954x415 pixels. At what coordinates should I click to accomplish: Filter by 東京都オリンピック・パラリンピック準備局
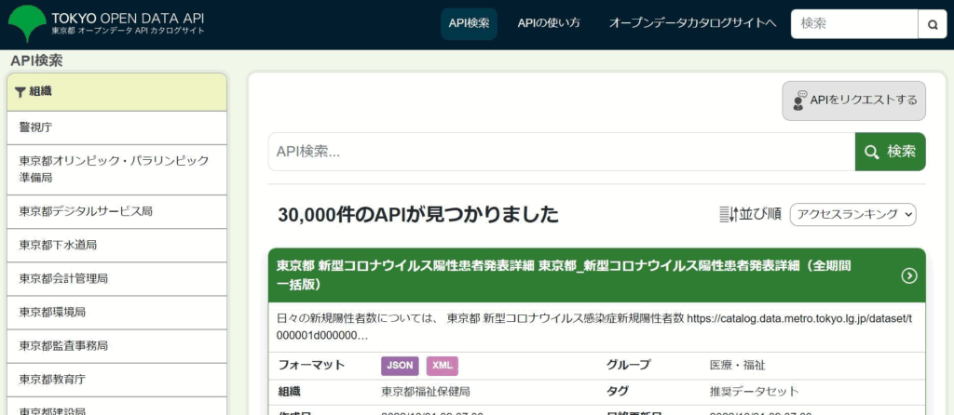(116, 169)
